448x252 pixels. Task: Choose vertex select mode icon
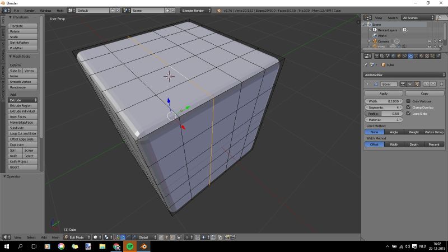(x=161, y=237)
